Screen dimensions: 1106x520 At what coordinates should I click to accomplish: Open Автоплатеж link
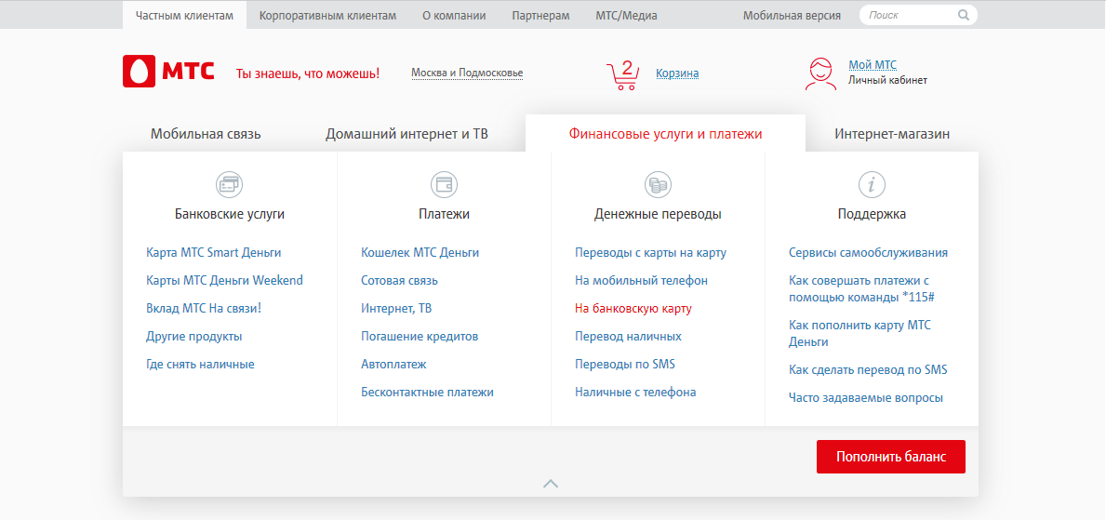[393, 365]
